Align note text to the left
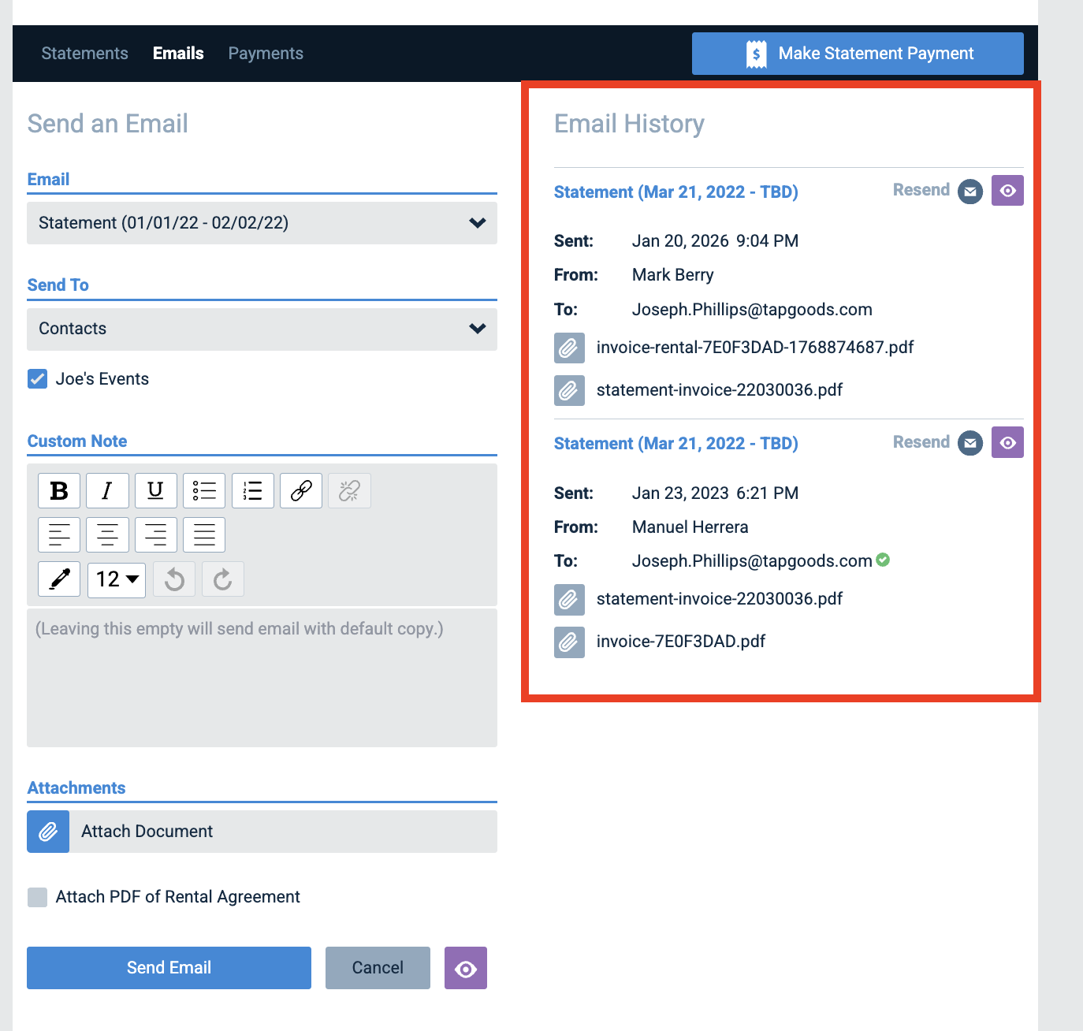 59,535
